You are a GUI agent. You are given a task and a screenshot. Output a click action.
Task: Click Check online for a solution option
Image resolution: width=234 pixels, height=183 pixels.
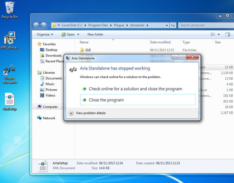[x=138, y=89]
